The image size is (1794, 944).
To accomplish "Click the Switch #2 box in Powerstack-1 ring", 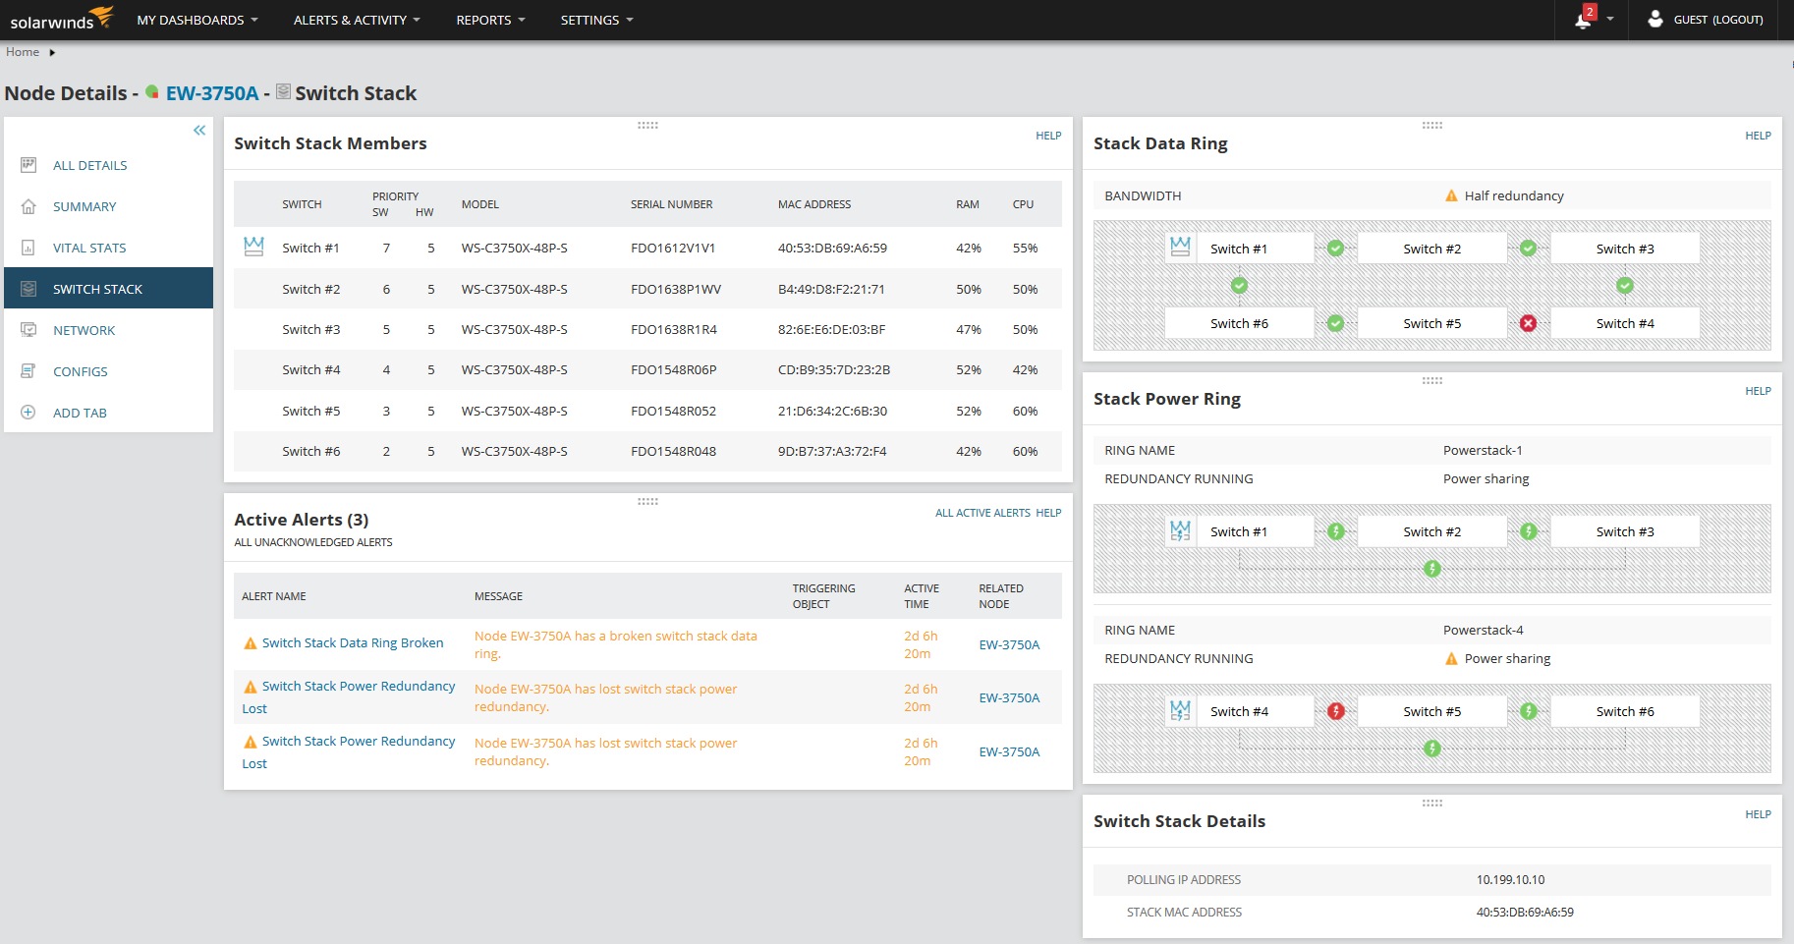I will (x=1431, y=531).
